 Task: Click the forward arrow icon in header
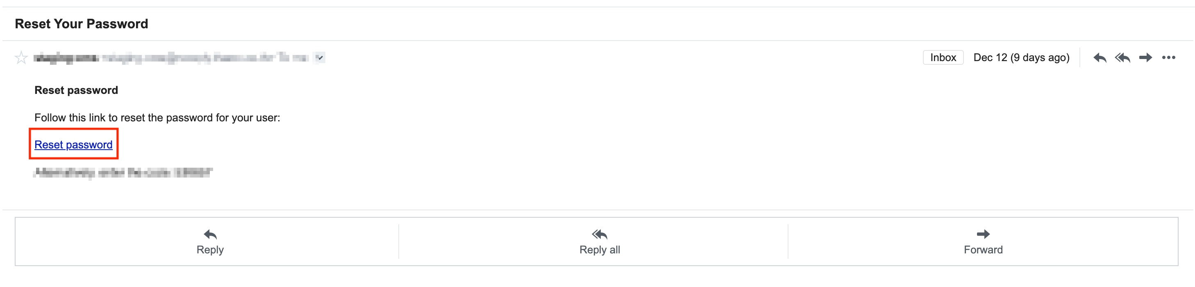point(1145,57)
